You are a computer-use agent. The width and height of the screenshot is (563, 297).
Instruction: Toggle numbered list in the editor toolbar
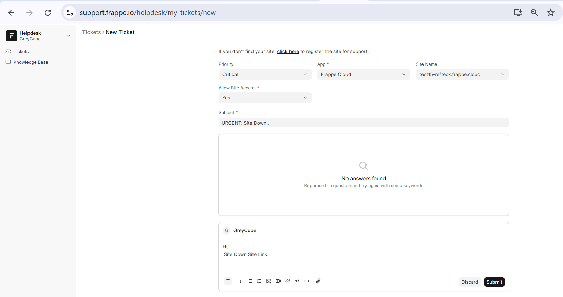click(259, 281)
